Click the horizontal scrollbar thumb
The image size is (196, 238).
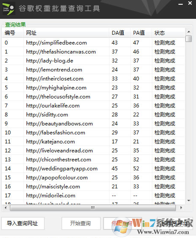[93, 208]
